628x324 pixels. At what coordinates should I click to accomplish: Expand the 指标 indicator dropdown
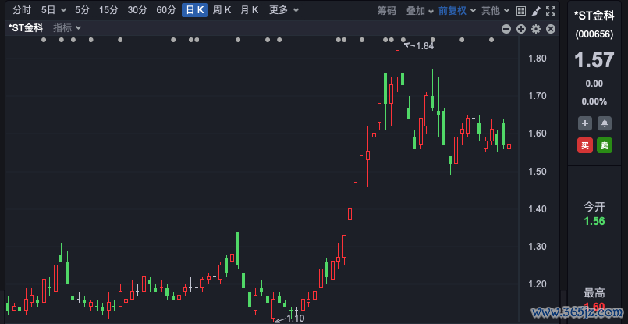pyautogui.click(x=67, y=28)
